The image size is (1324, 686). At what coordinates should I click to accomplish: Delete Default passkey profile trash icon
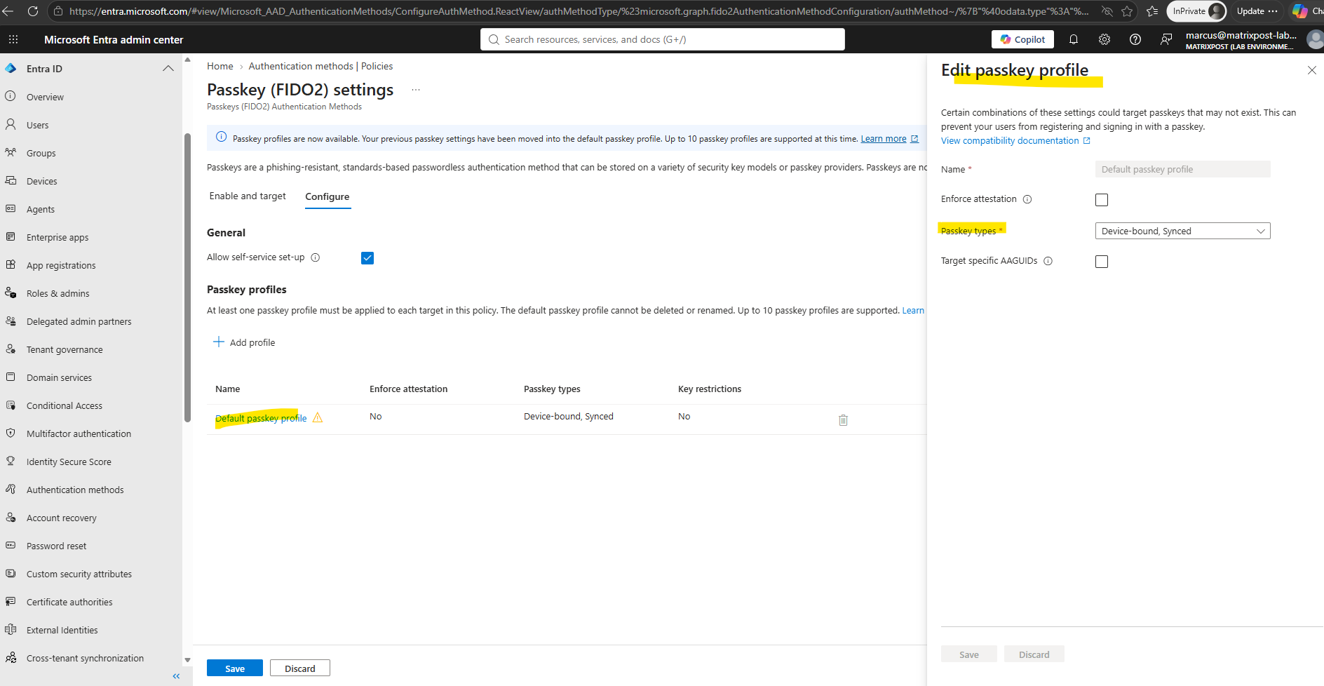click(x=843, y=419)
